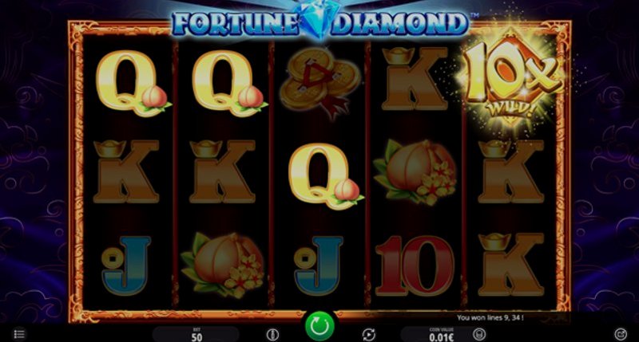Image resolution: width=639 pixels, height=342 pixels.
Task: Click the Fortune Diamond logo
Action: click(319, 22)
